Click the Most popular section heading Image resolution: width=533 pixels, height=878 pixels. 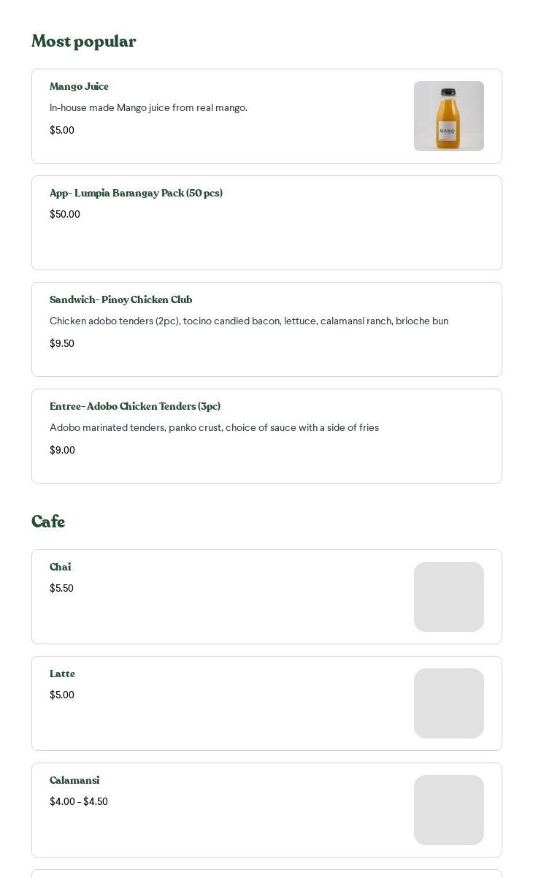point(83,42)
